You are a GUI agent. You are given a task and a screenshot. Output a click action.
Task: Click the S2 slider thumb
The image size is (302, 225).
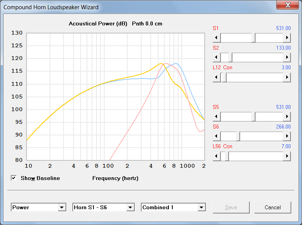[230, 57]
